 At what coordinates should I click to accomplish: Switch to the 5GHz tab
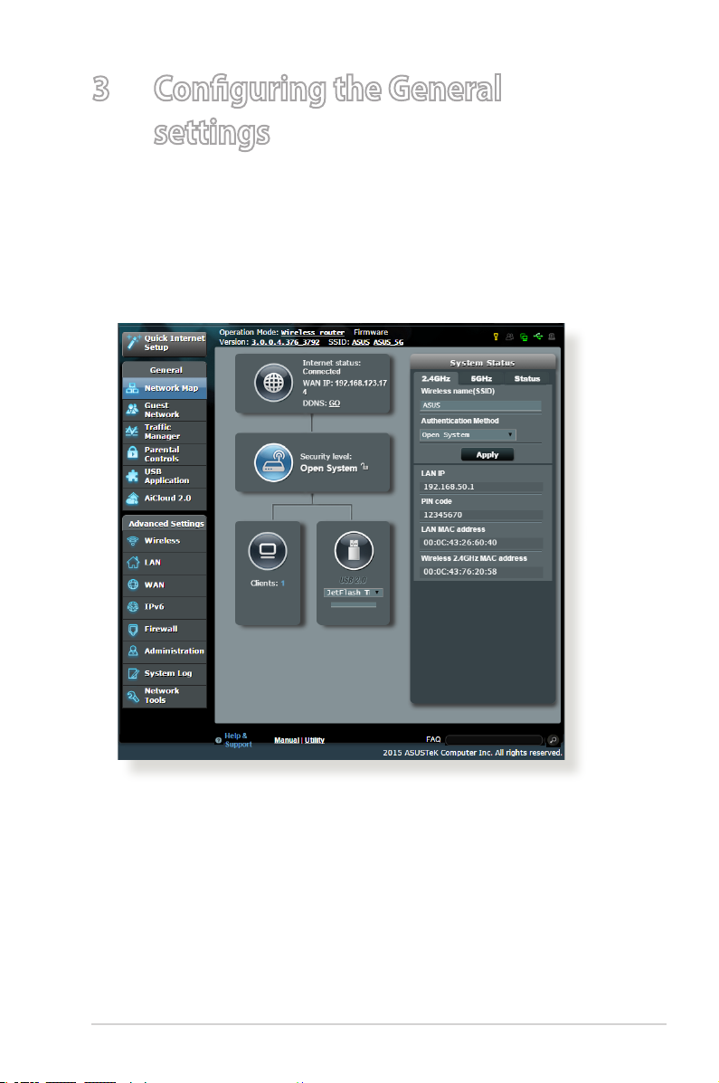pos(481,378)
